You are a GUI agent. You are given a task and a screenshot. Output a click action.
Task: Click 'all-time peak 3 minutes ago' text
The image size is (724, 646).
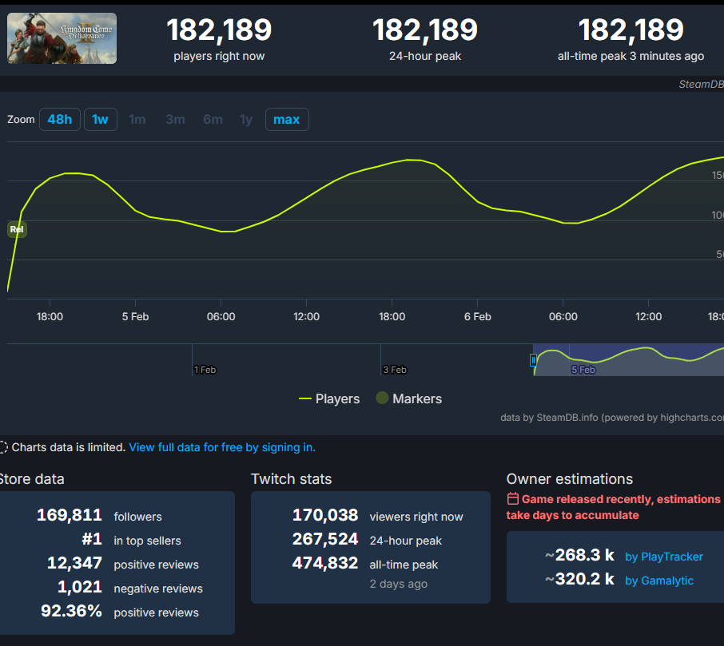click(631, 56)
